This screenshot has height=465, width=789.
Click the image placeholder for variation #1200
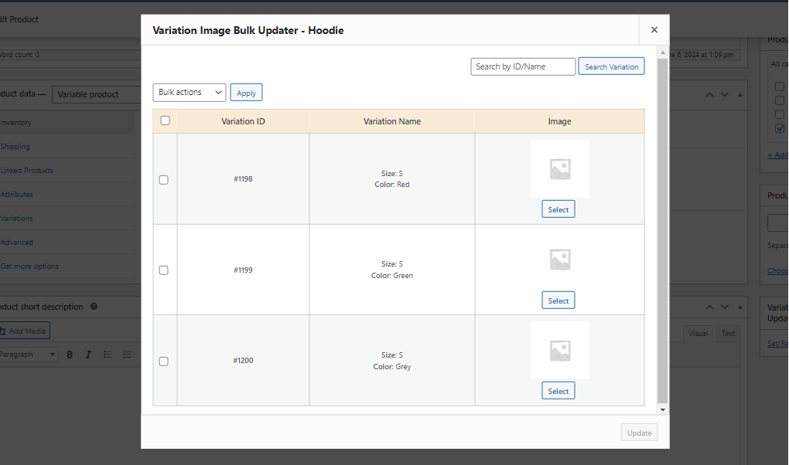coord(558,349)
